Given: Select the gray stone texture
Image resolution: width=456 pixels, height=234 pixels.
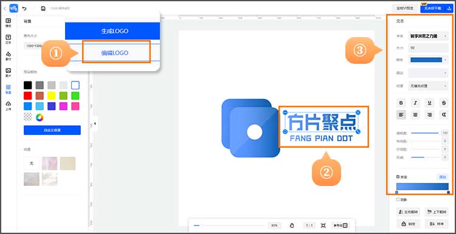Looking at the screenshot, I should pyautogui.click(x=32, y=179).
